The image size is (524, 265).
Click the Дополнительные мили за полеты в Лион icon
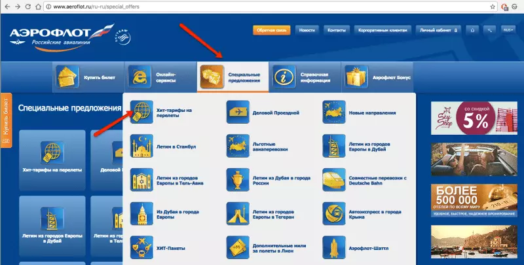pyautogui.click(x=238, y=247)
